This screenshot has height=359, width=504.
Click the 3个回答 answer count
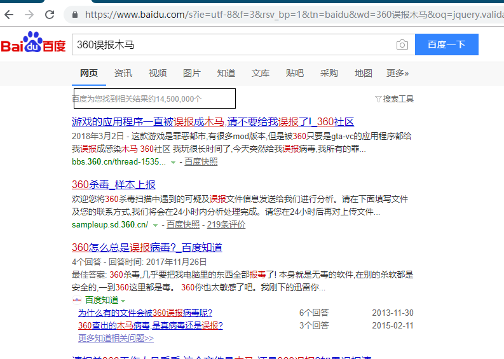coord(314,325)
